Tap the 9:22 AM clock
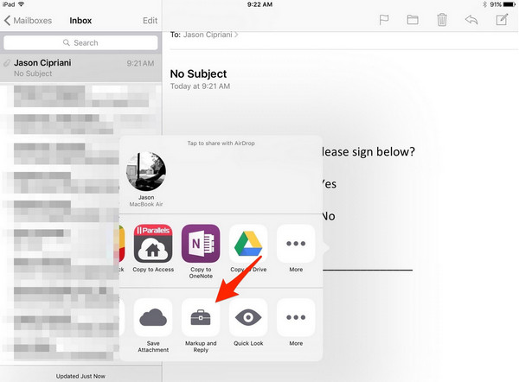Viewport: 519px width, 382px height. (x=259, y=4)
